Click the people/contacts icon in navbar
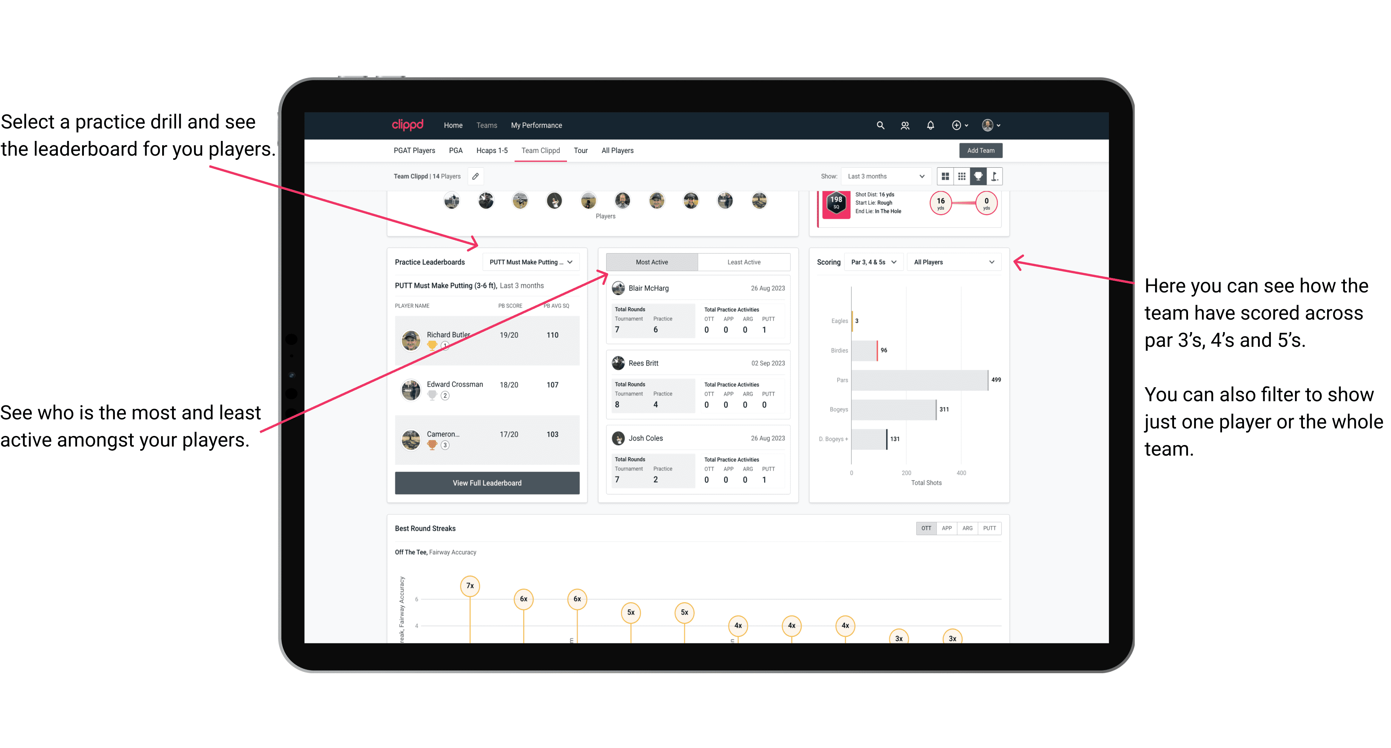The width and height of the screenshot is (1391, 748). (906, 125)
